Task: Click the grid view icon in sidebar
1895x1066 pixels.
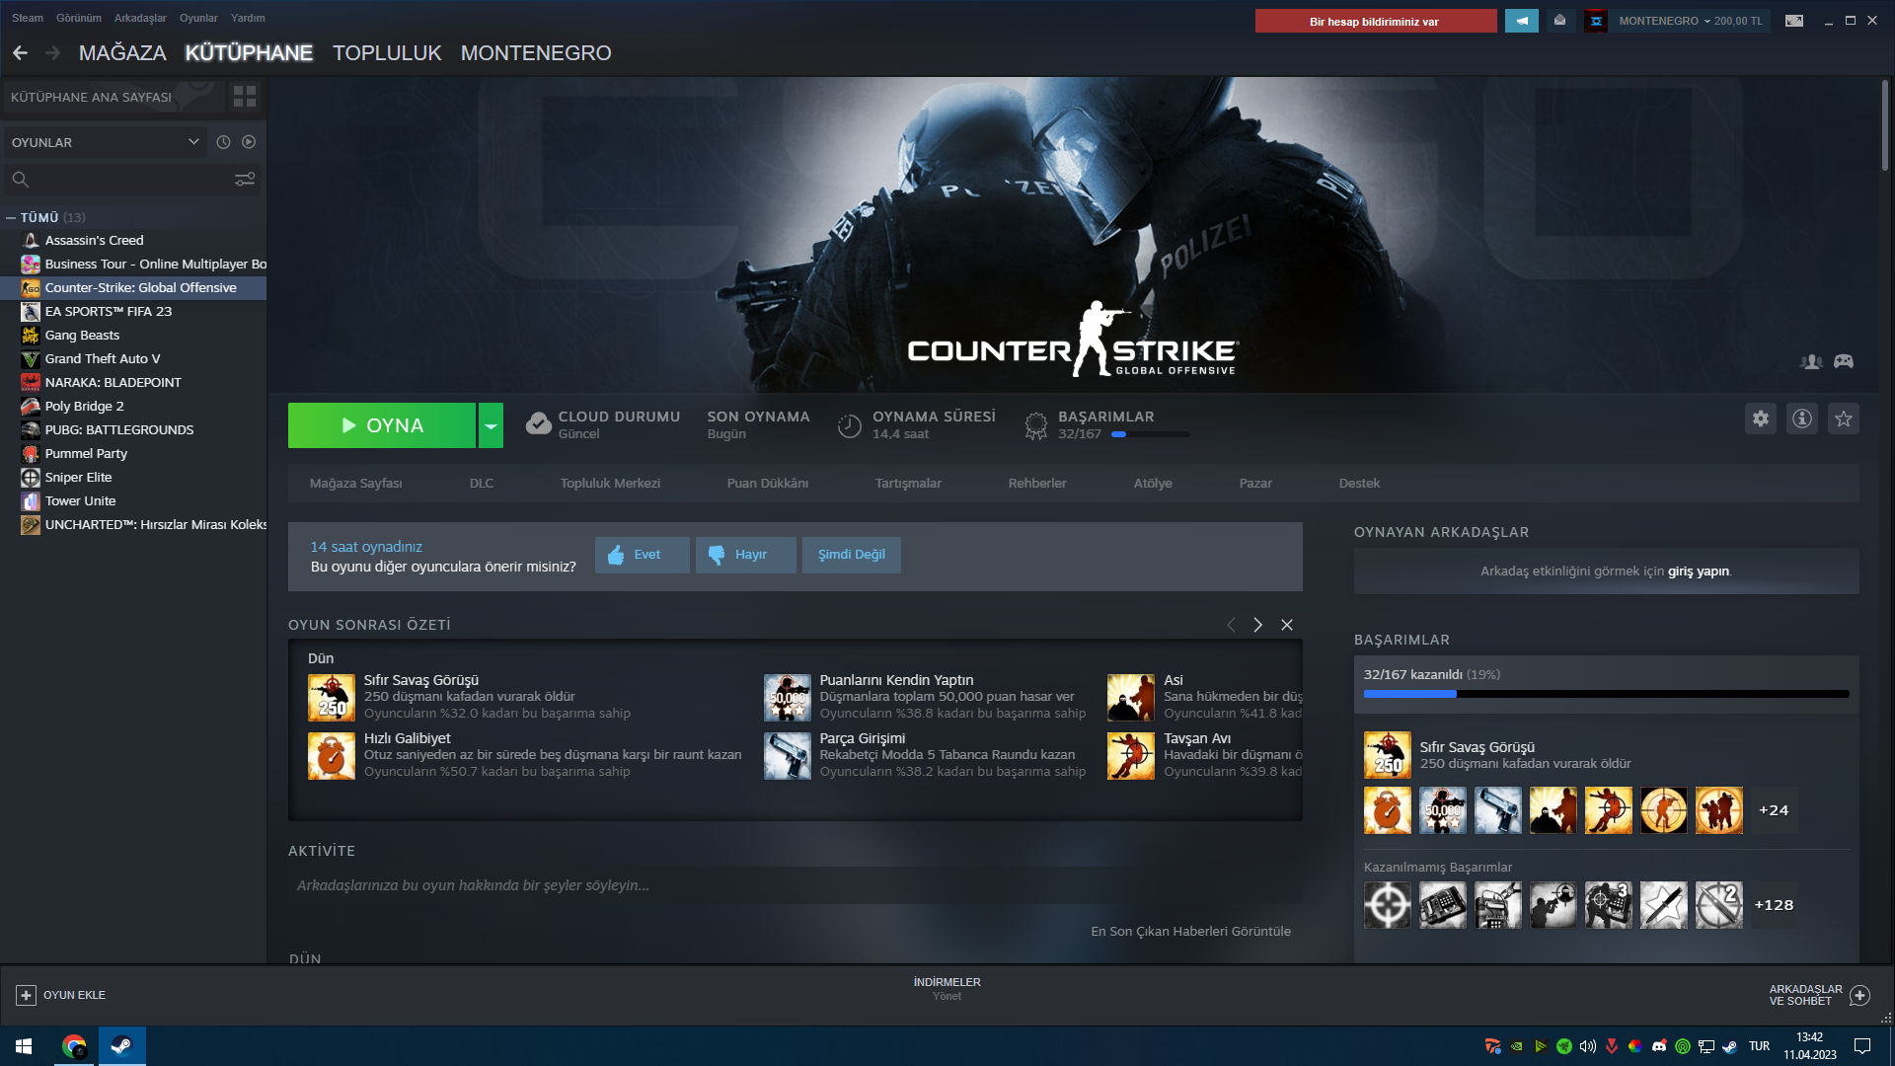Action: point(244,97)
